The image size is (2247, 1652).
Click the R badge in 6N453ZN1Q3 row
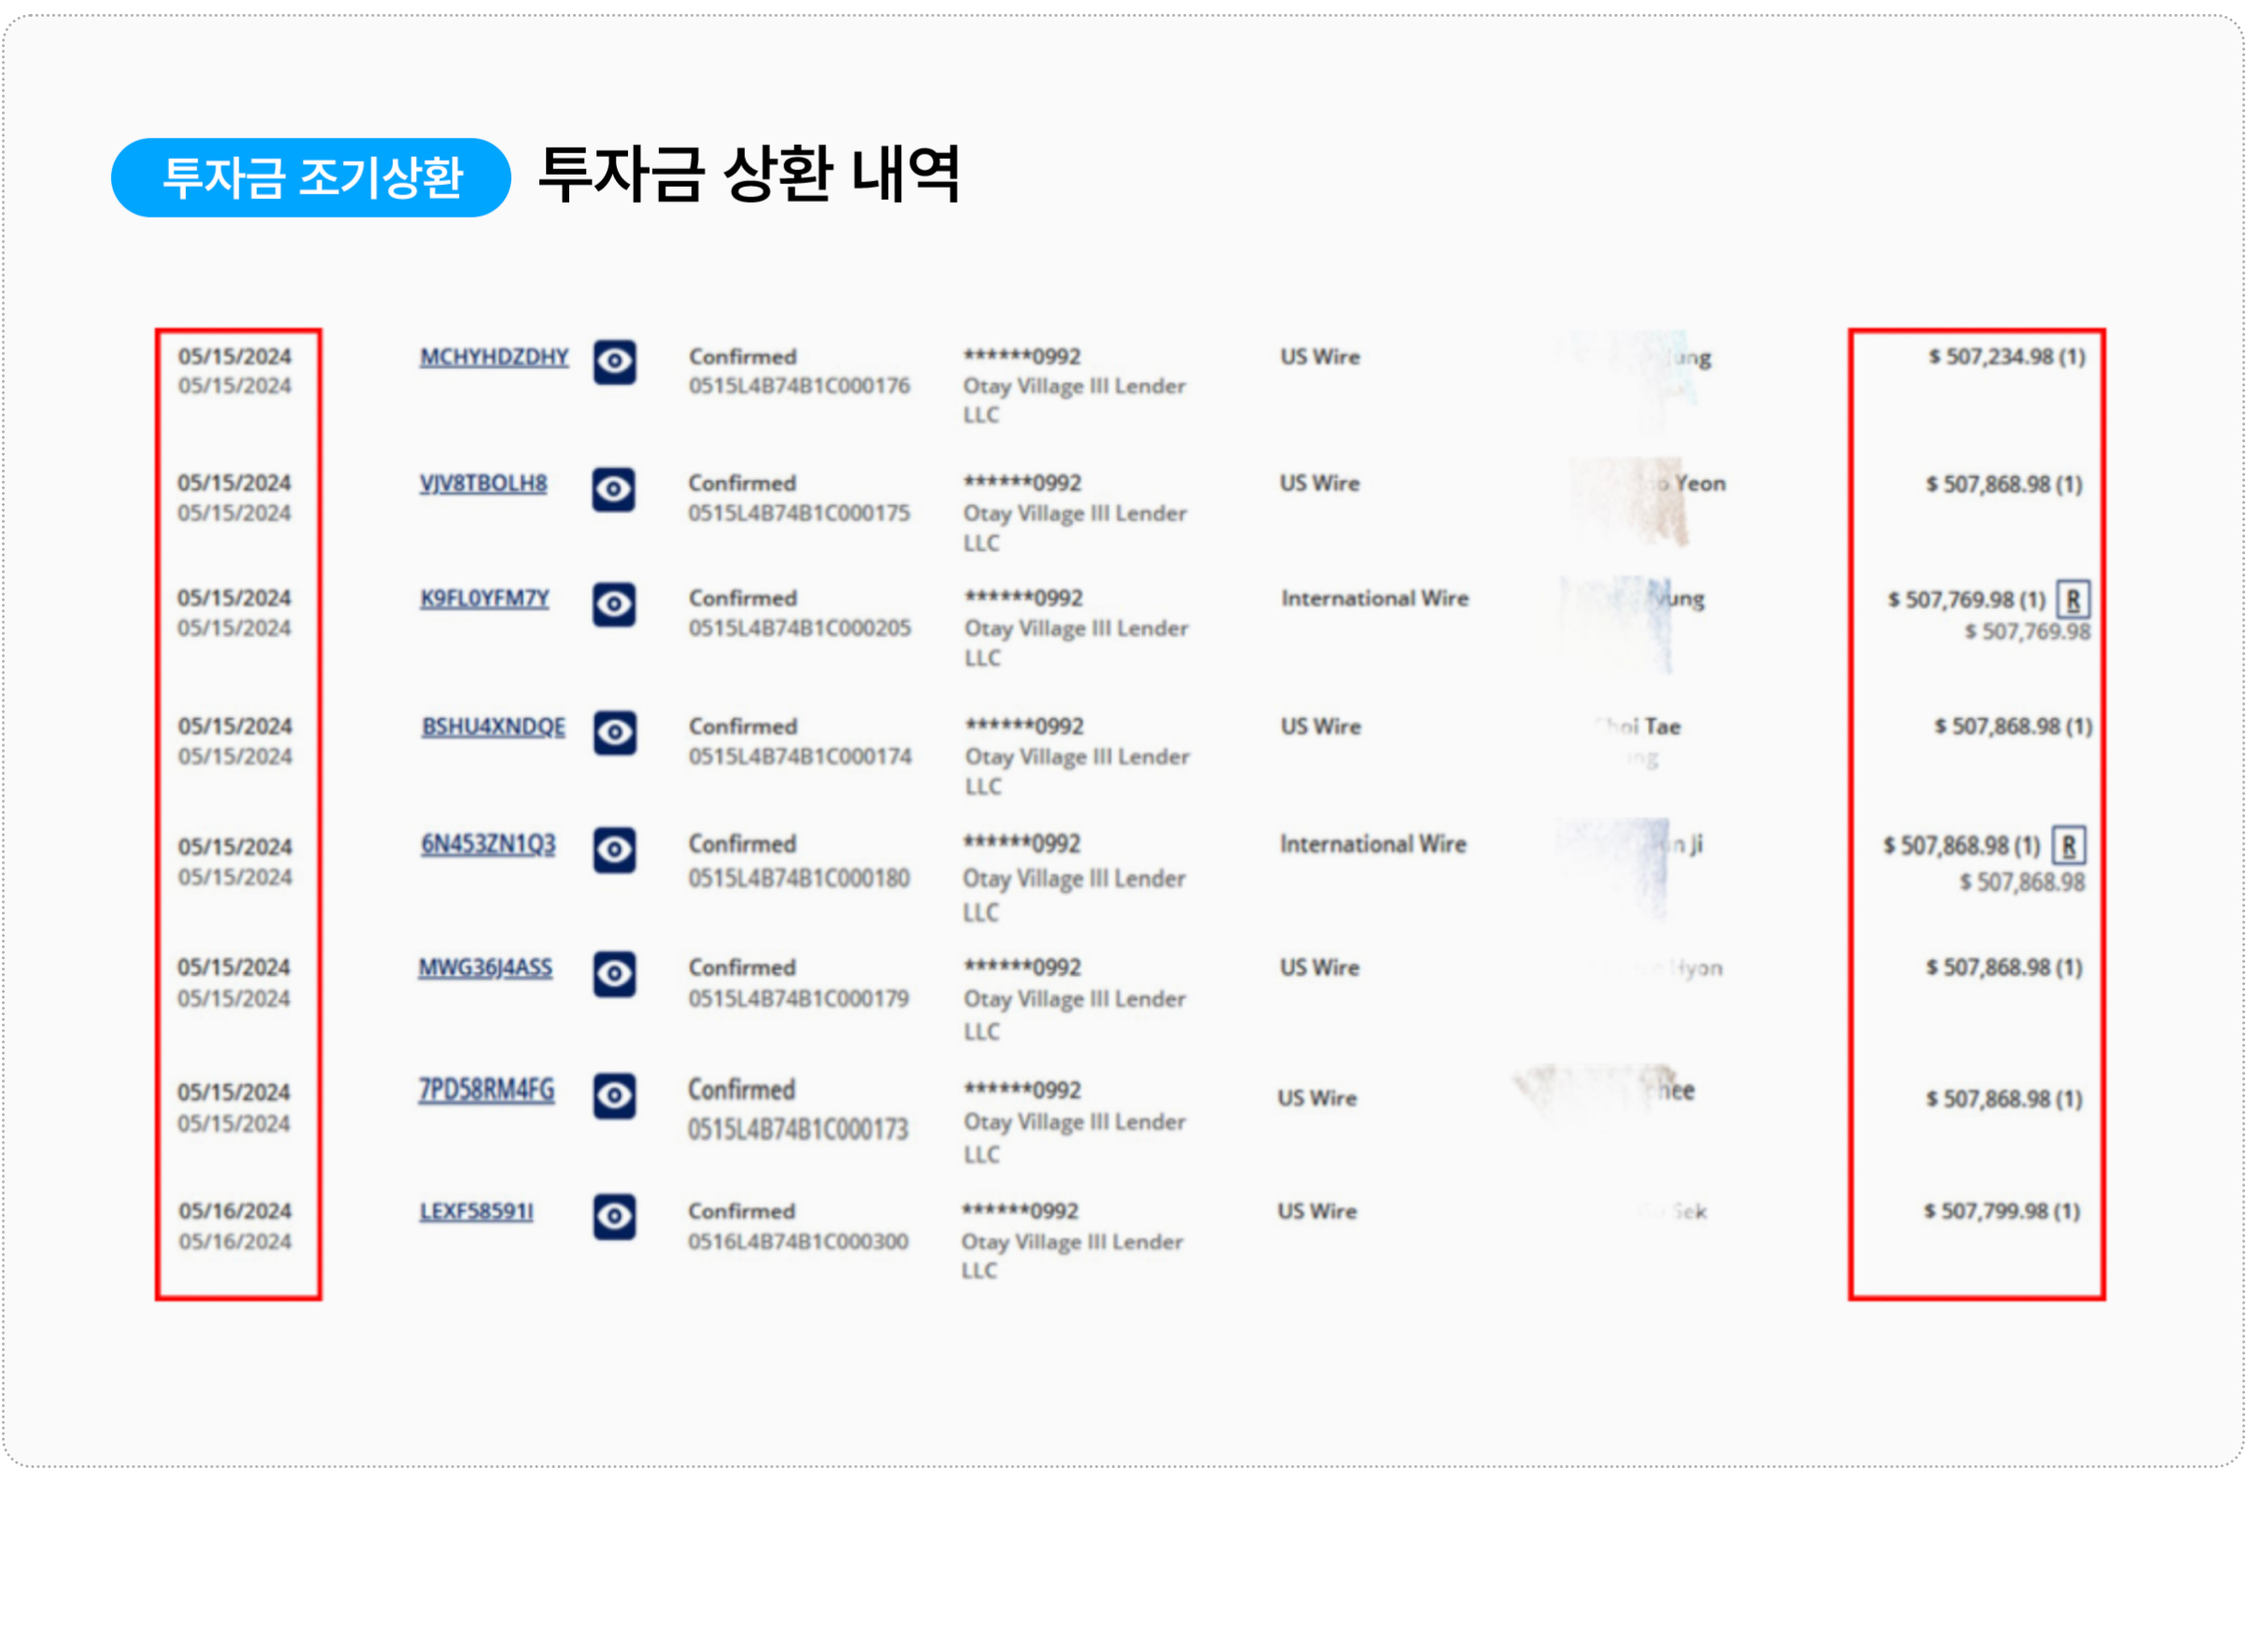point(2068,846)
